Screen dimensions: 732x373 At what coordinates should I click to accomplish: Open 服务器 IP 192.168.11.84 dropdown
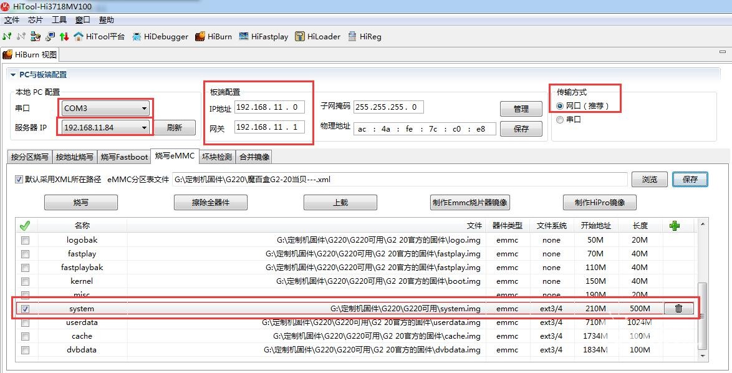105,127
